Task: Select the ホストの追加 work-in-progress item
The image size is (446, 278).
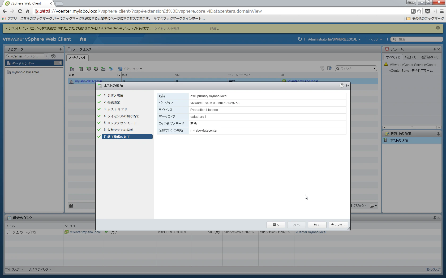Action: tap(412, 141)
